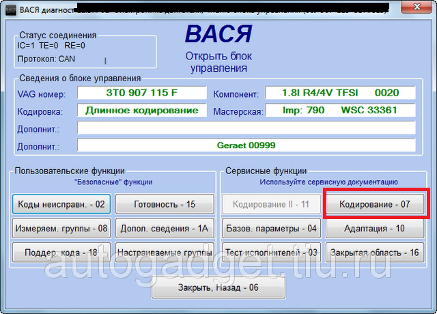This screenshot has height=314, width=437.
Task: Open fault codes with Коды неисправн. - 02
Action: [61, 204]
